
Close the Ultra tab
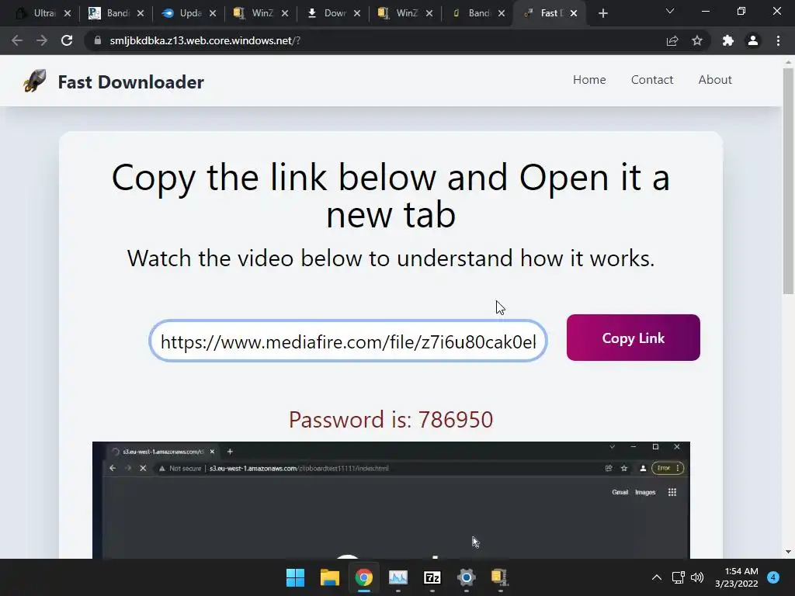68,13
